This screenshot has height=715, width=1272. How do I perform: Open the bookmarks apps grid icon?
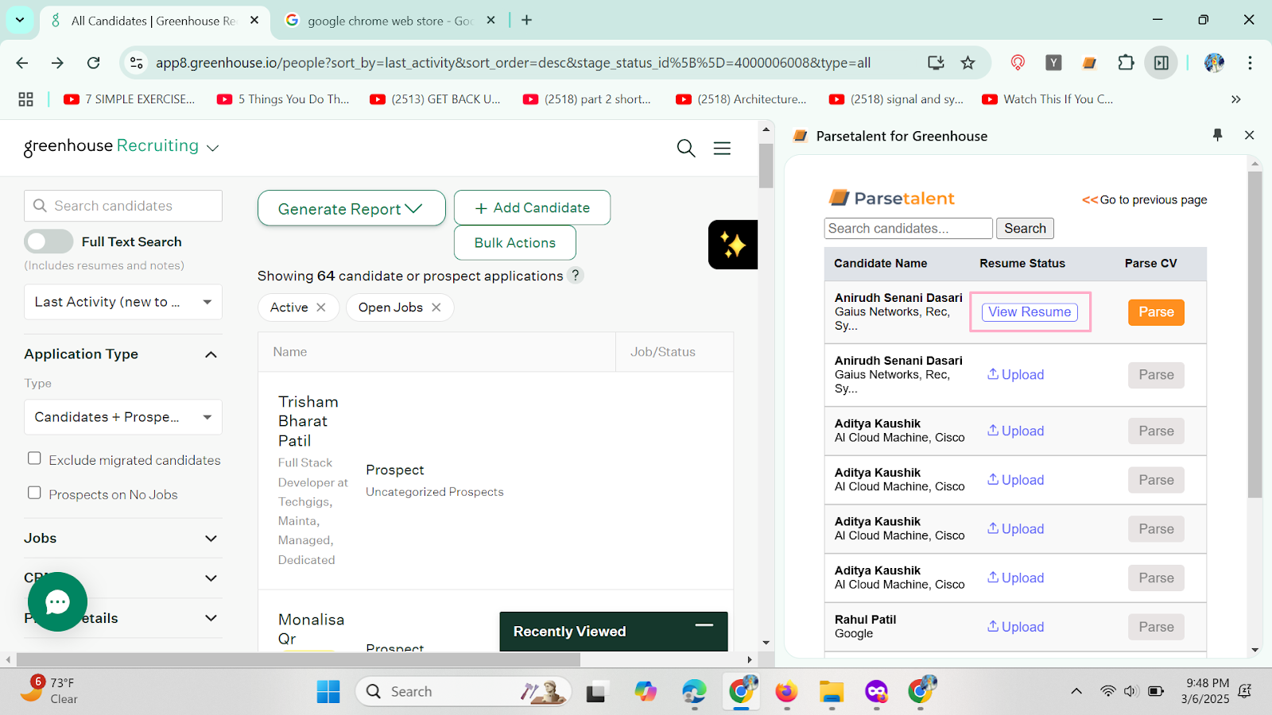point(25,99)
